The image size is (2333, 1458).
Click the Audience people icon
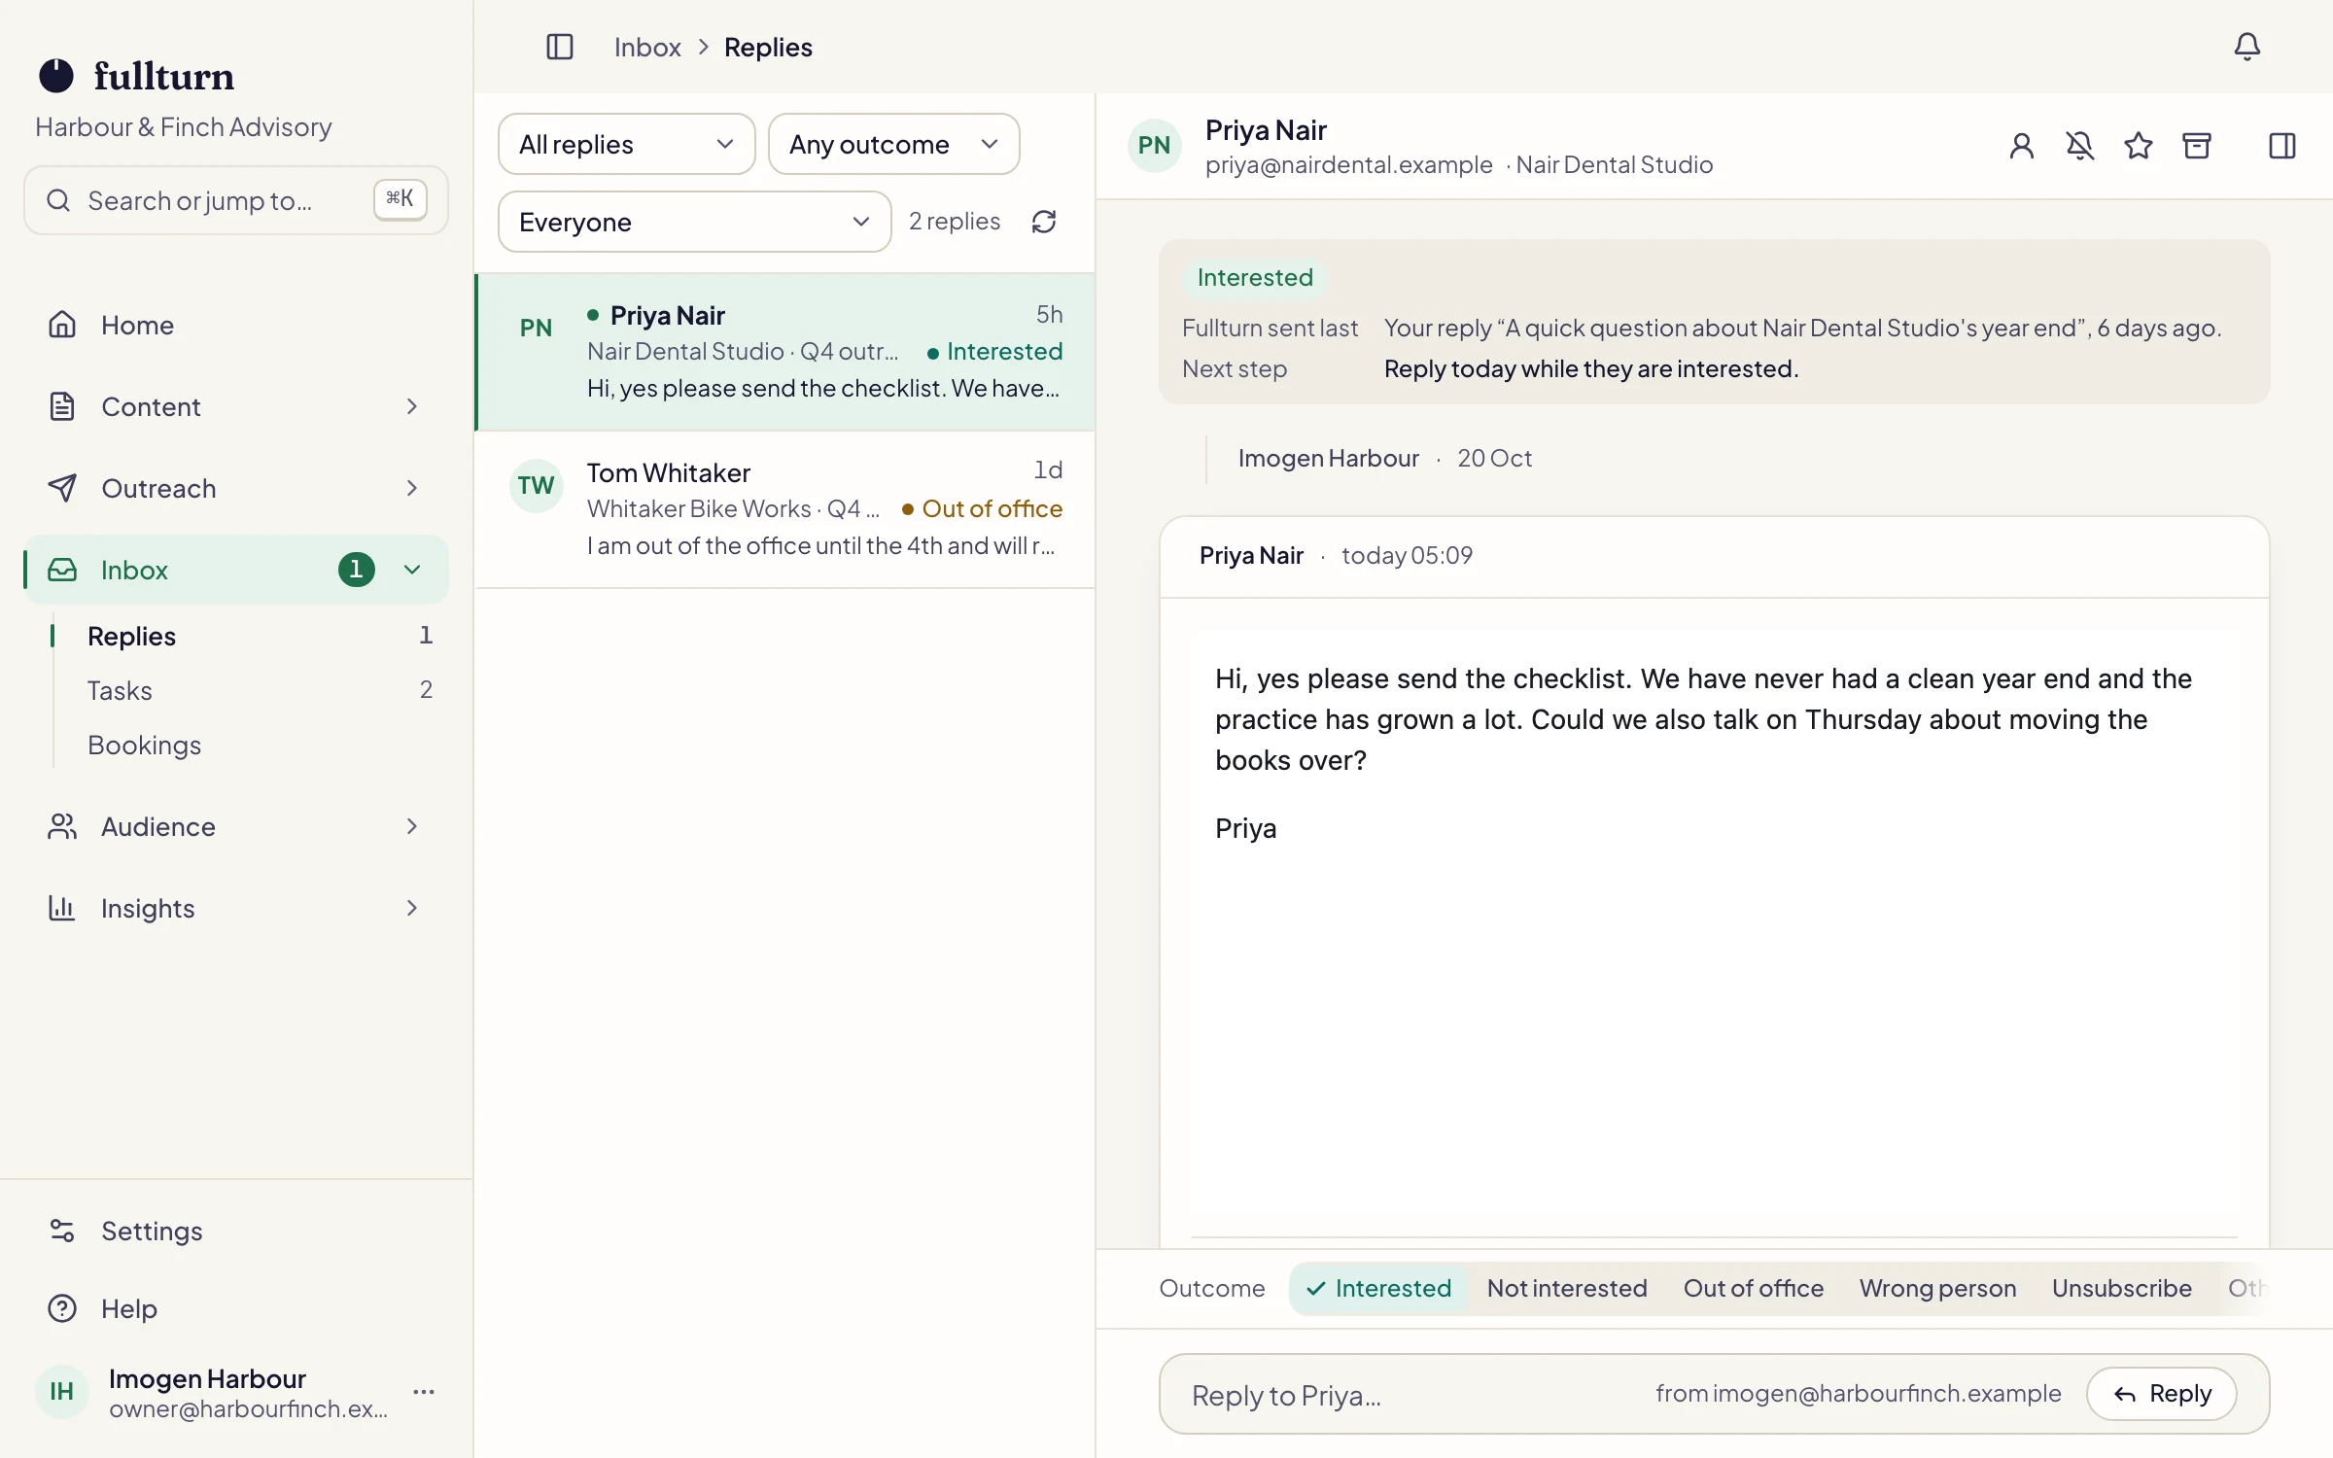62,826
